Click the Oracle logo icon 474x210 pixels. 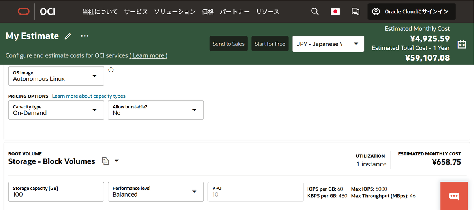24,11
